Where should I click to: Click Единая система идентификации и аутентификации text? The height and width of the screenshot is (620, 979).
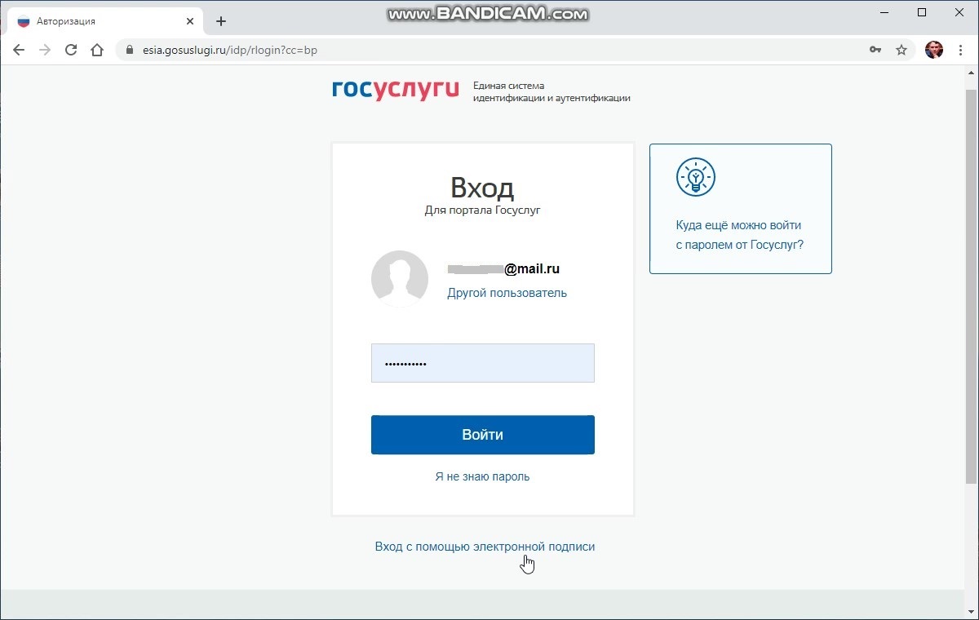[x=552, y=91]
